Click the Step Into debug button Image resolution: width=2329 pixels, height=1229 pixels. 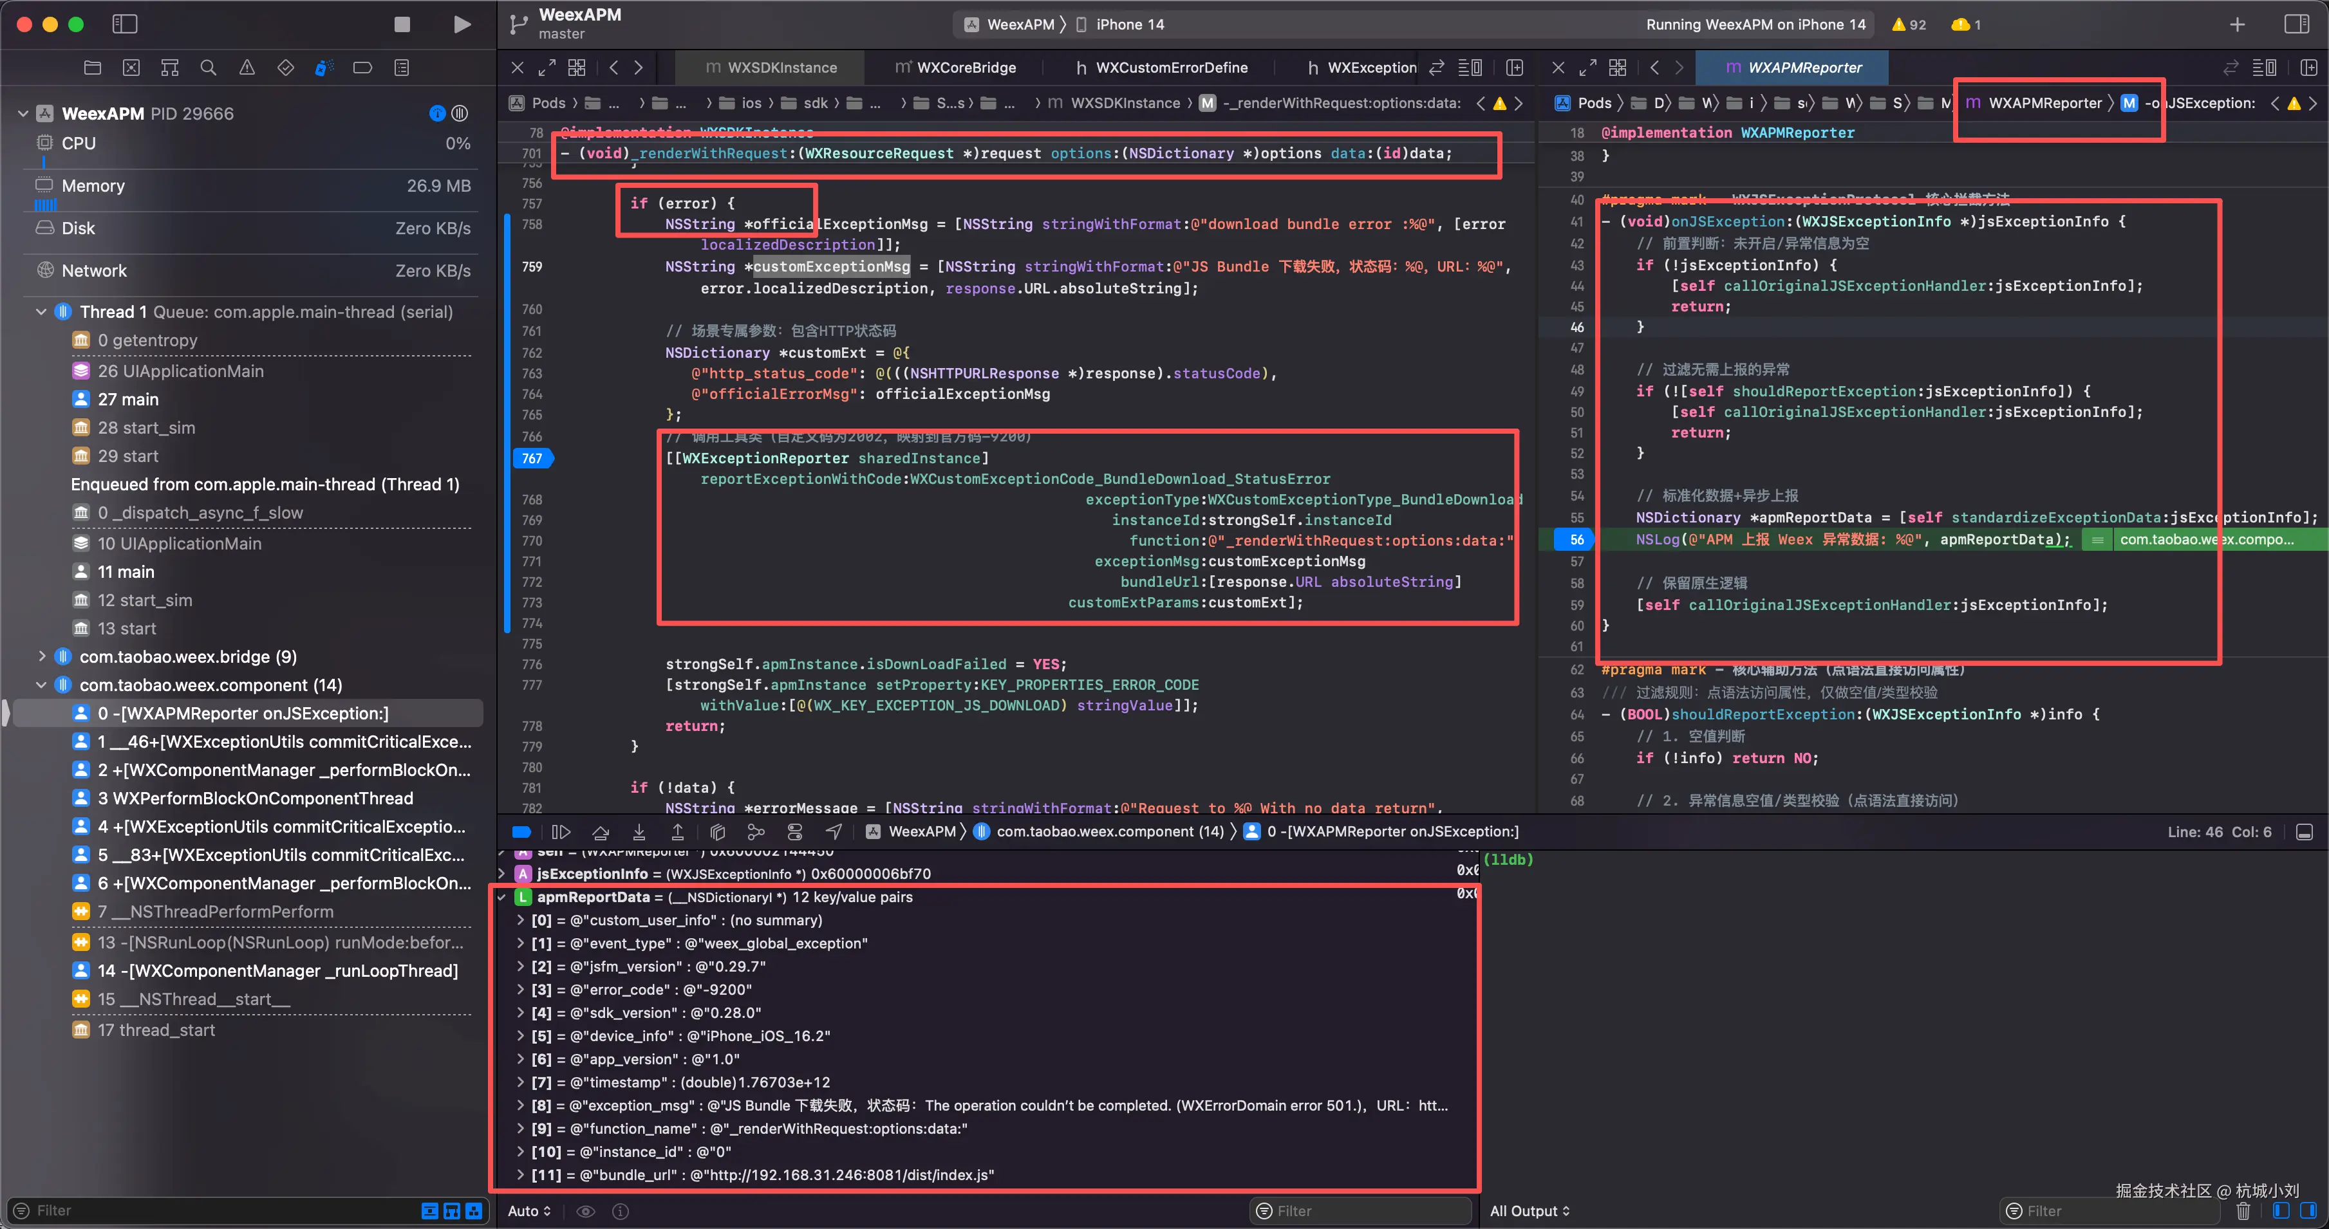639,831
